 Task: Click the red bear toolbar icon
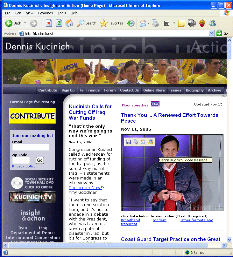[x=202, y=23]
